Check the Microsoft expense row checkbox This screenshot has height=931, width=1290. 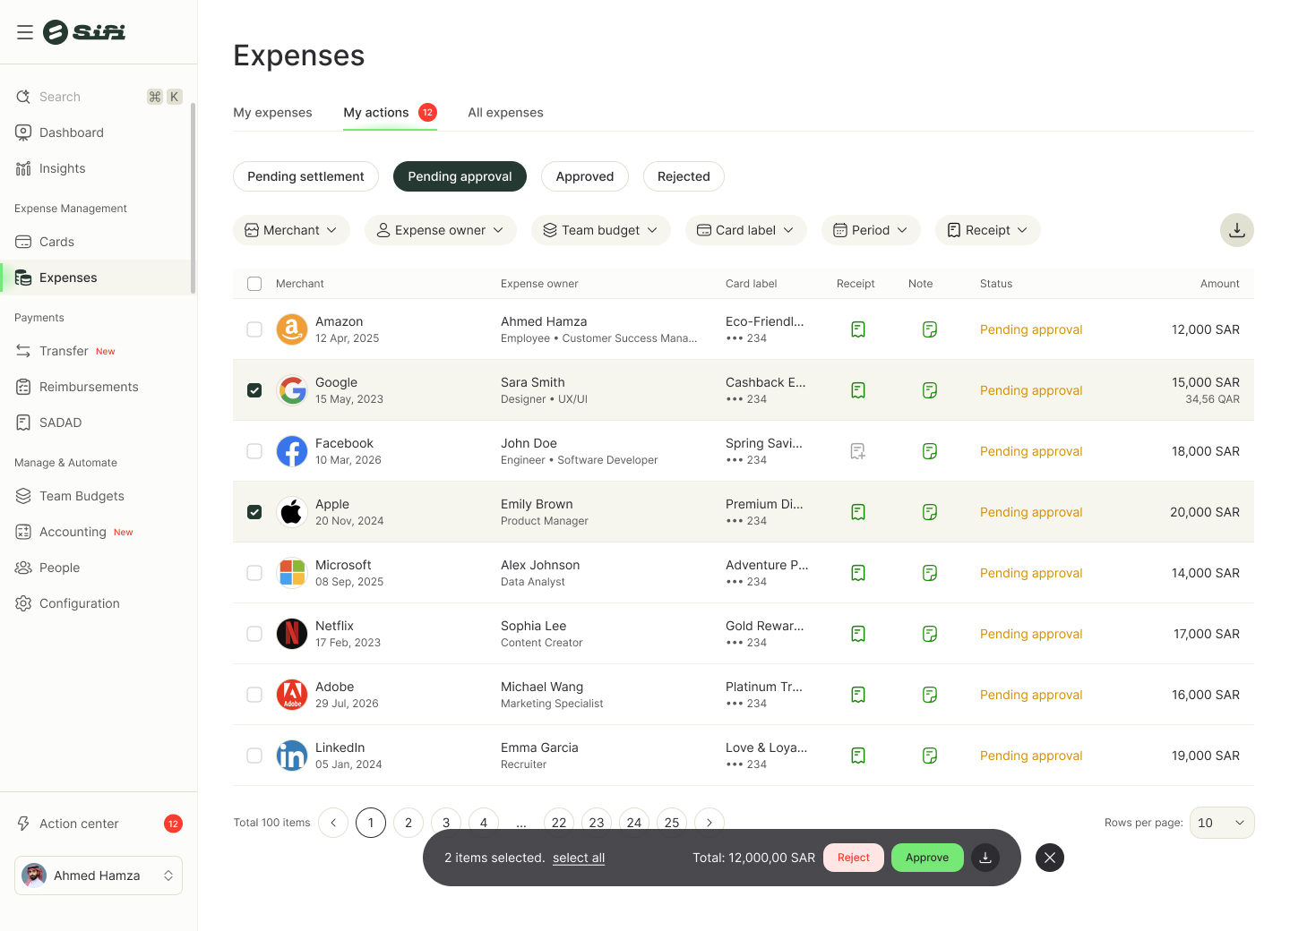point(254,573)
